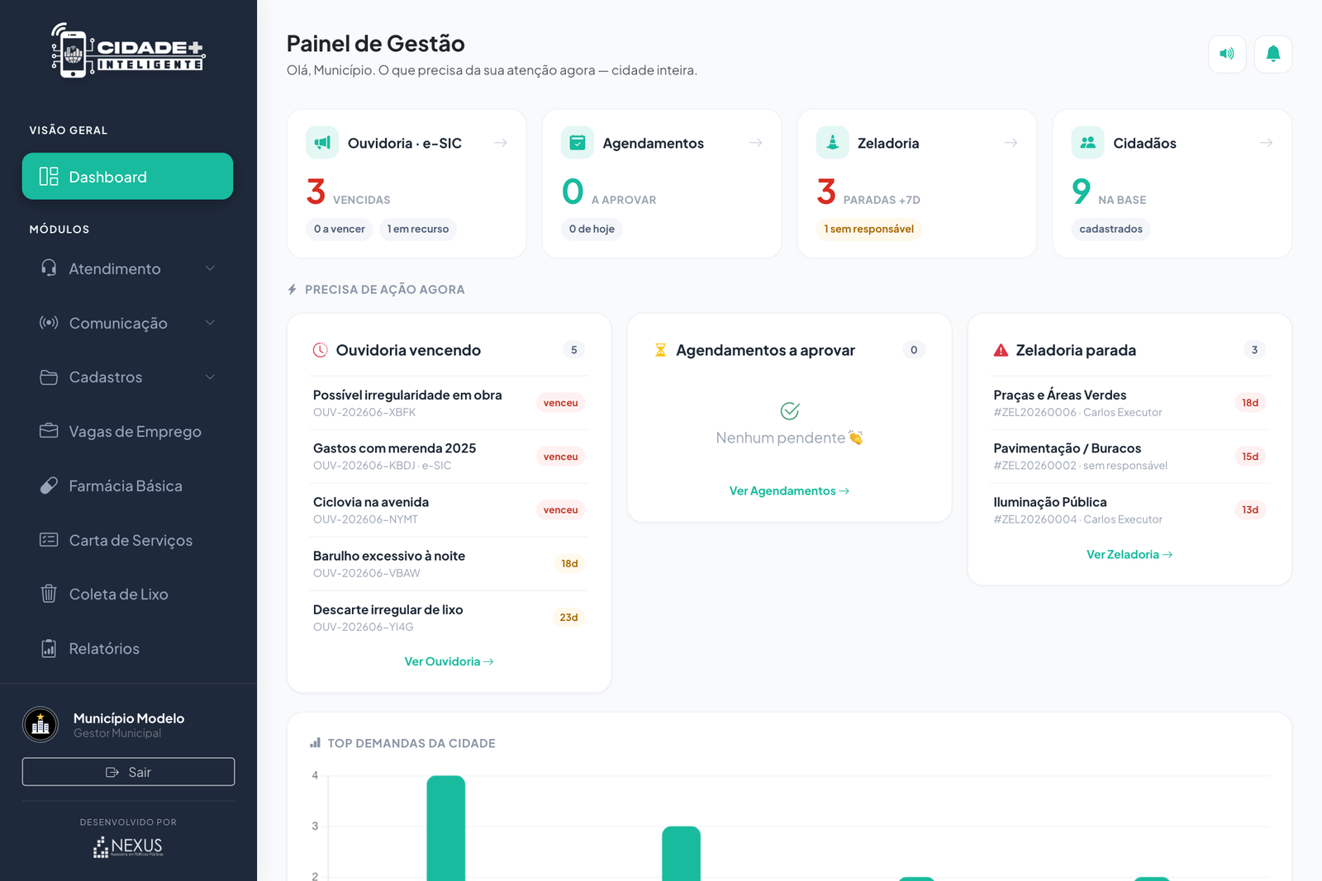Open 'Pavimentação / Buracos' item
1322x881 pixels.
pyautogui.click(x=1129, y=457)
